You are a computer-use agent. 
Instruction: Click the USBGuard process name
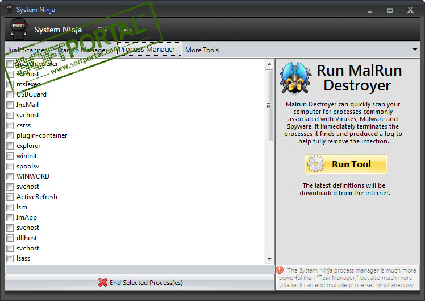pyautogui.click(x=31, y=94)
